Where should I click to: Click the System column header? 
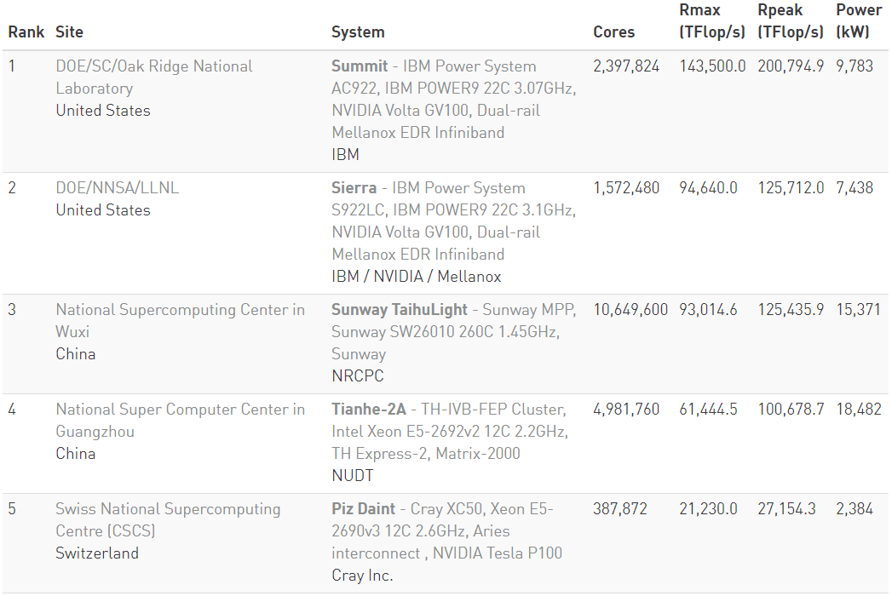358,32
